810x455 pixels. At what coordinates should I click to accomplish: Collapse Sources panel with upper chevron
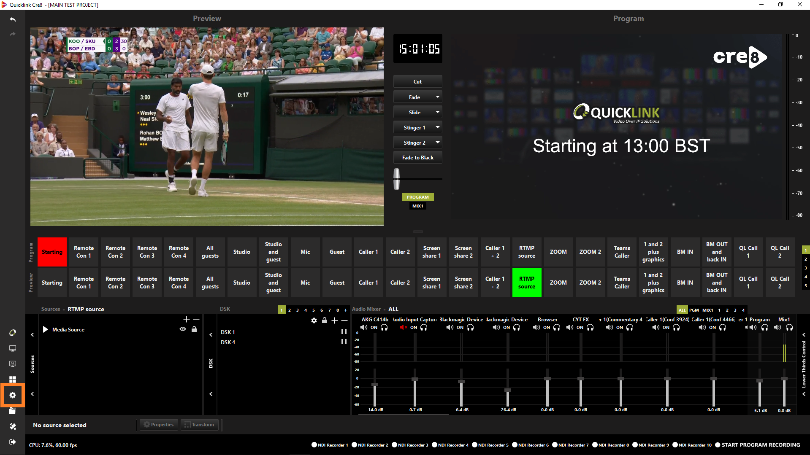(x=32, y=335)
